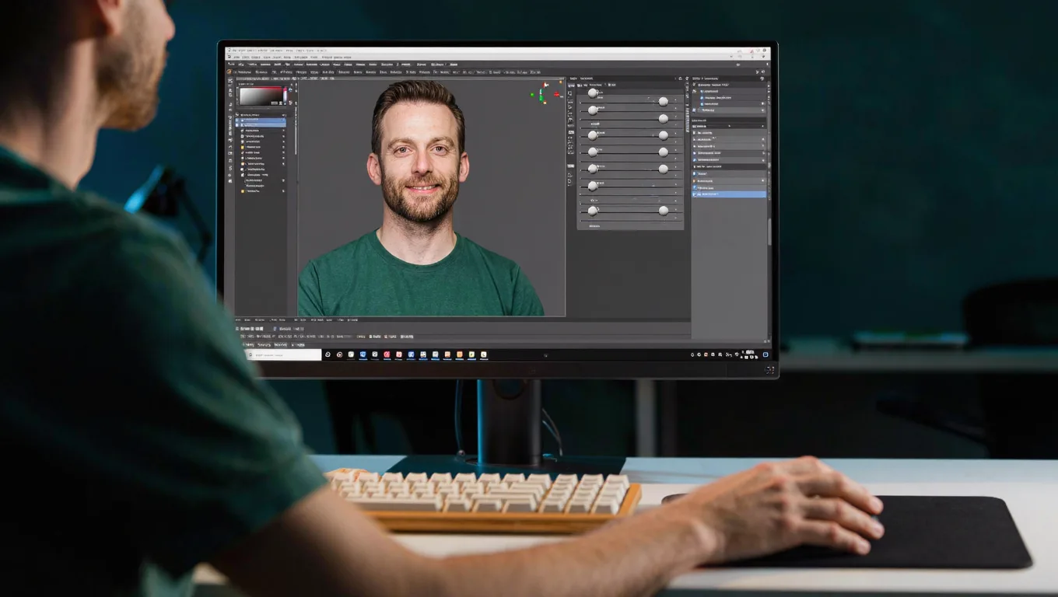Click the orange round icon starting the options bar
1058x597 pixels.
click(229, 72)
